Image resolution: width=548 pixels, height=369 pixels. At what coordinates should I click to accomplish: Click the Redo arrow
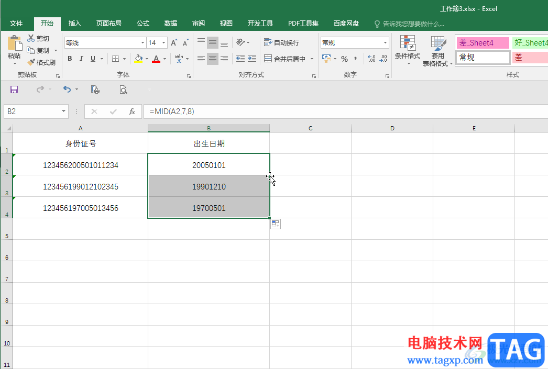point(40,90)
